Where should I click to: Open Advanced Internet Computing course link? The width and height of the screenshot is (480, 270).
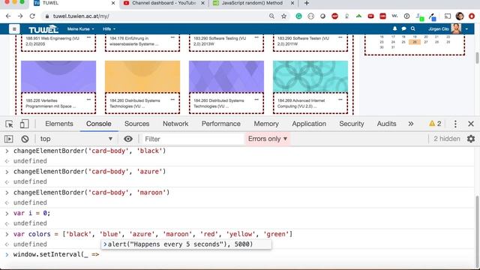pyautogui.click(x=301, y=103)
